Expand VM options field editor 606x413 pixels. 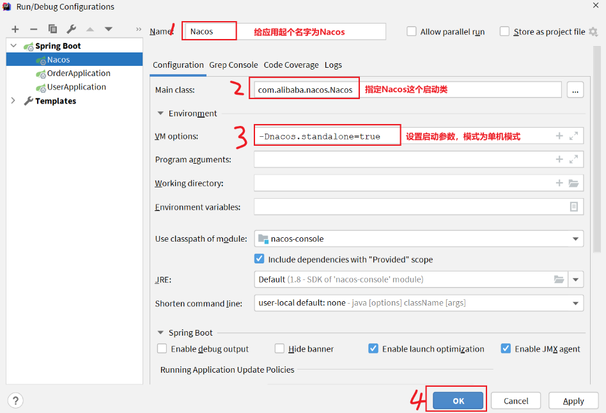(x=574, y=136)
